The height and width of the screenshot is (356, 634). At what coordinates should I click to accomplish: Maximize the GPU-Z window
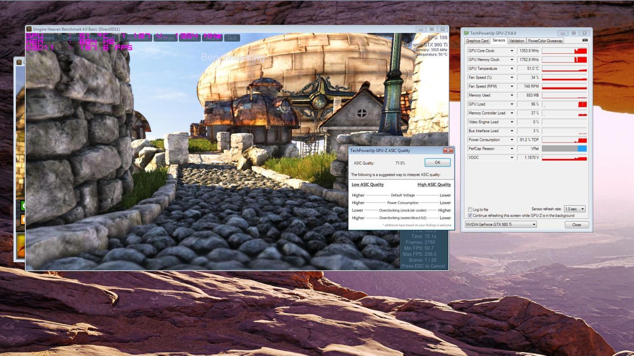(x=573, y=33)
